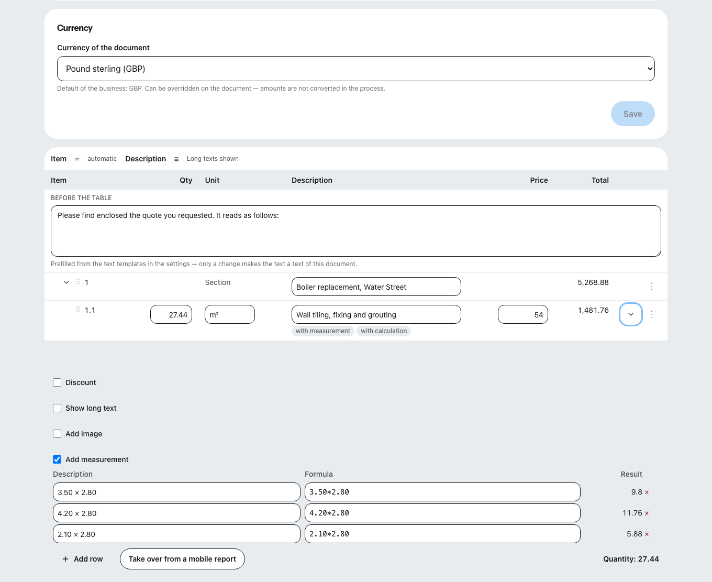Screen dimensions: 712x582
Task: Click the section total 5,268.88
Action: (593, 282)
